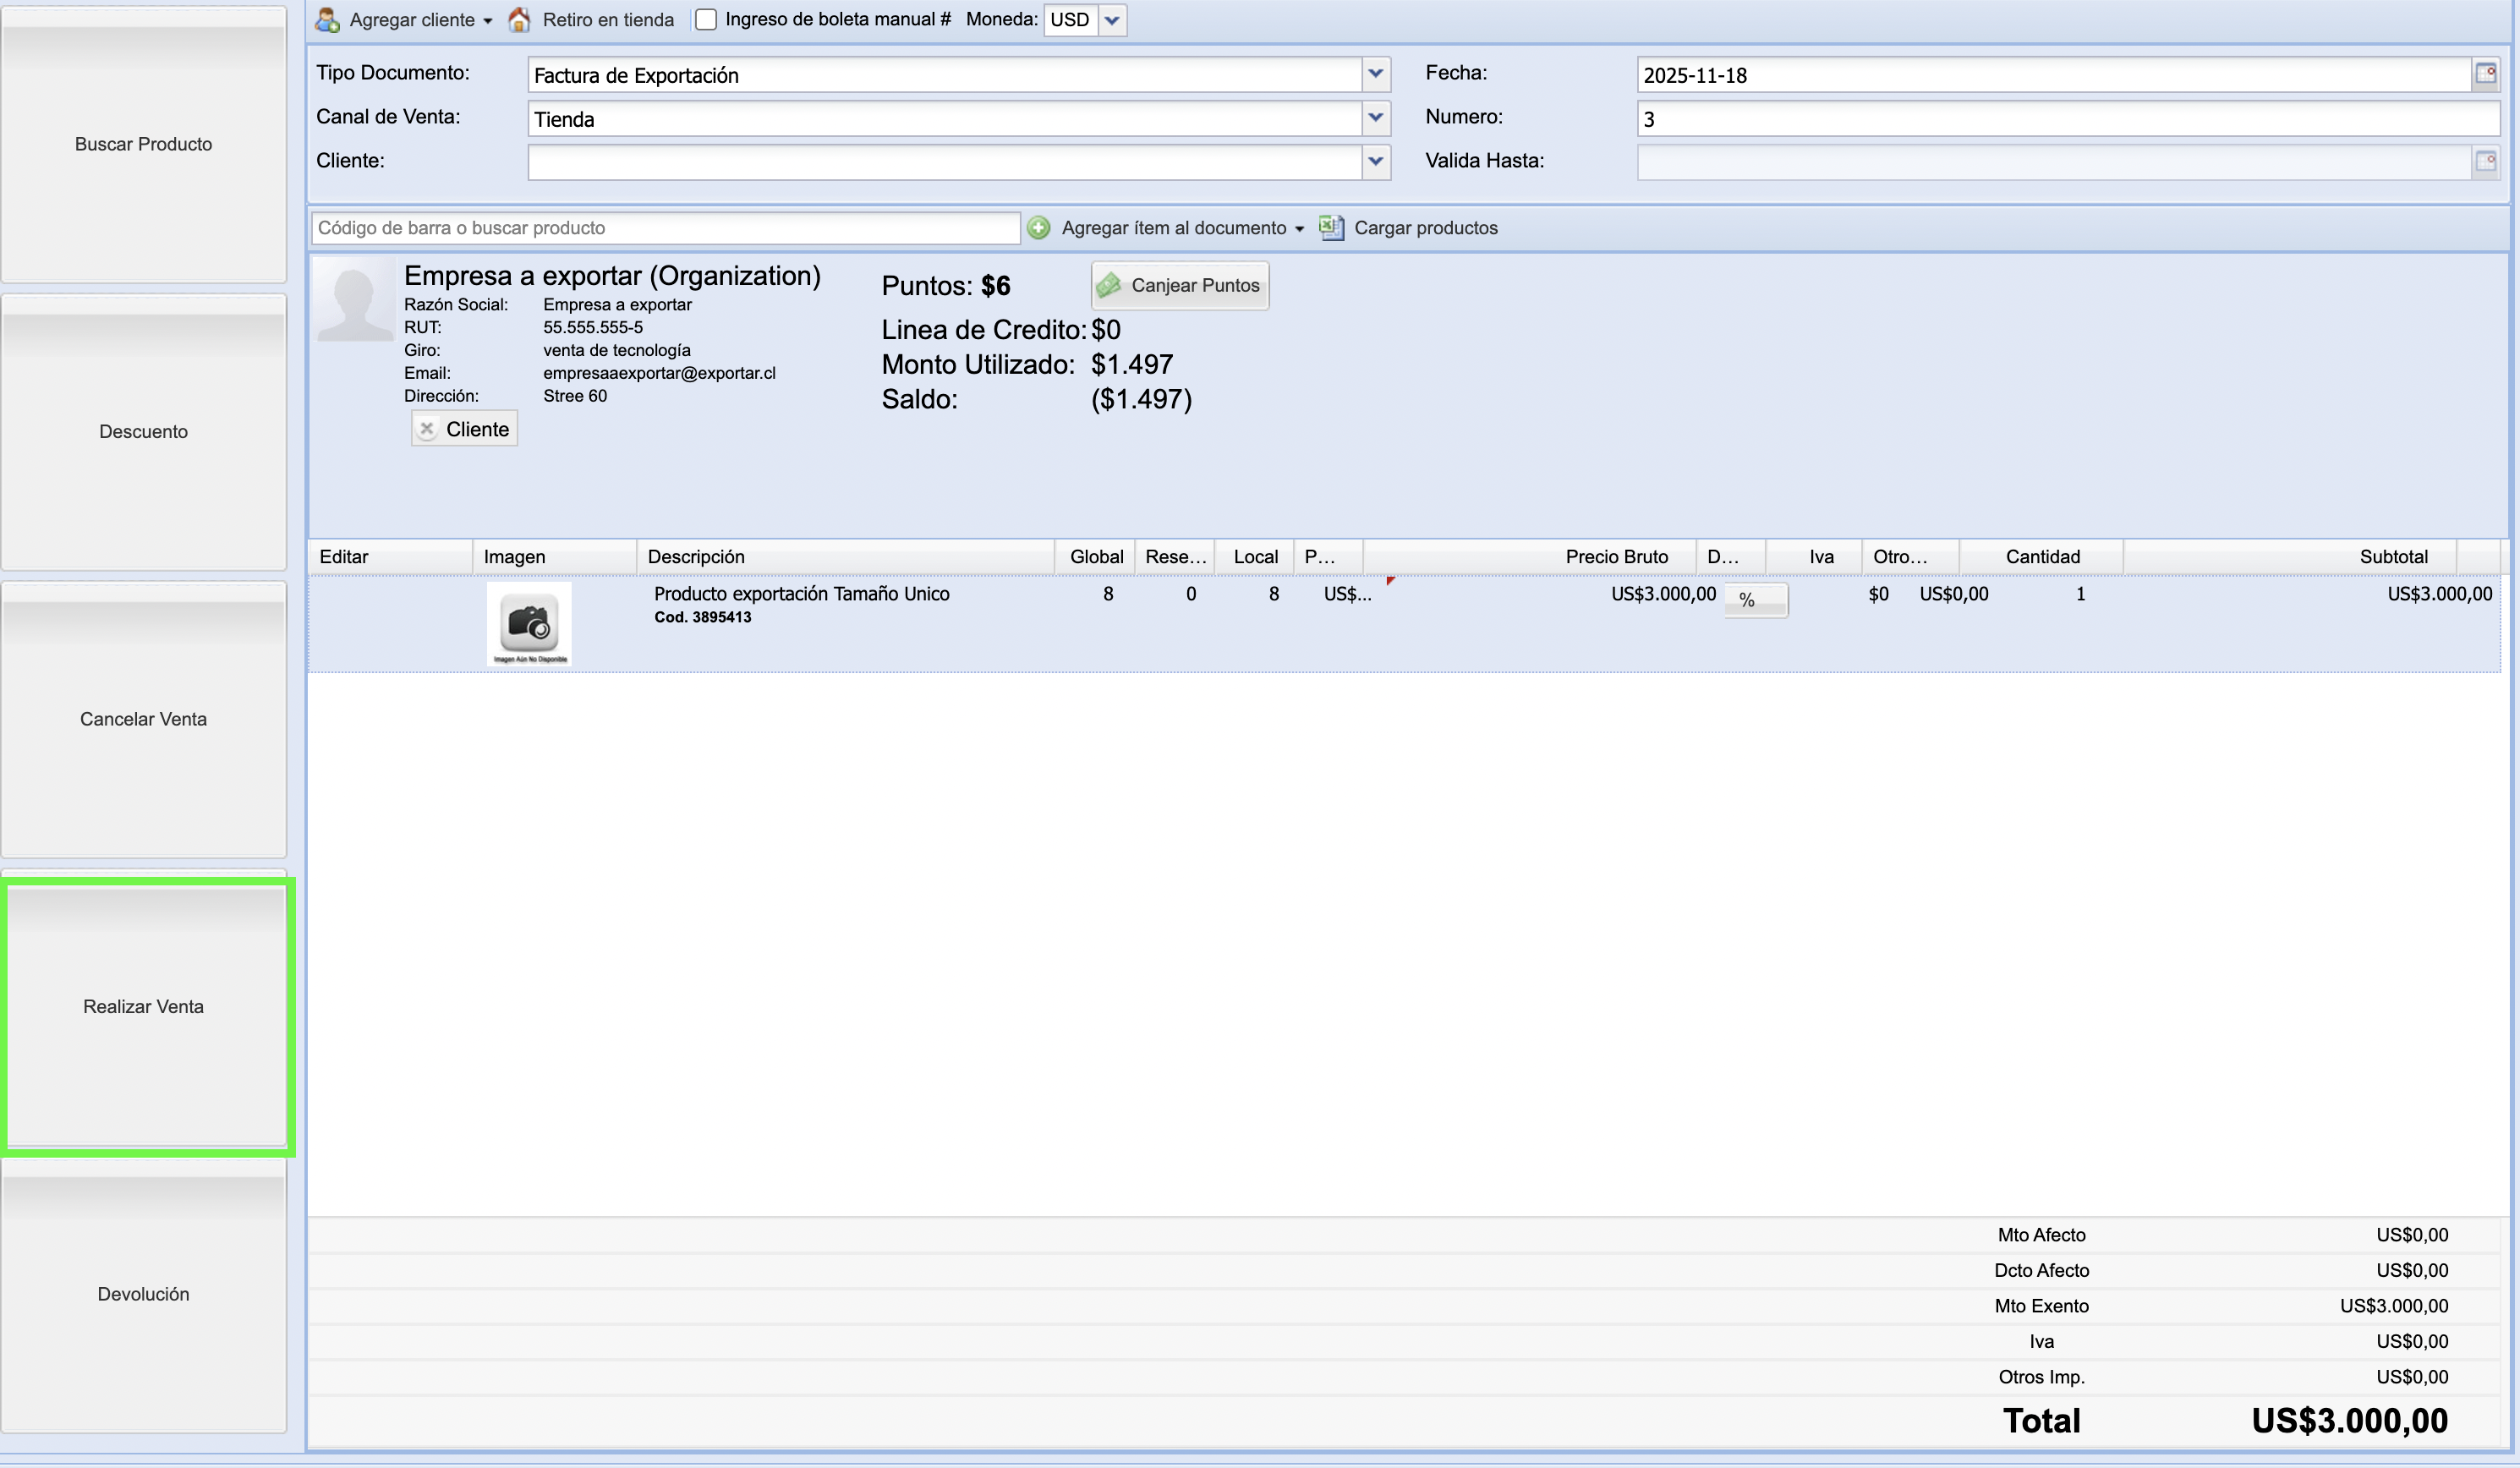Click the Agregar cliente user icon

(327, 20)
